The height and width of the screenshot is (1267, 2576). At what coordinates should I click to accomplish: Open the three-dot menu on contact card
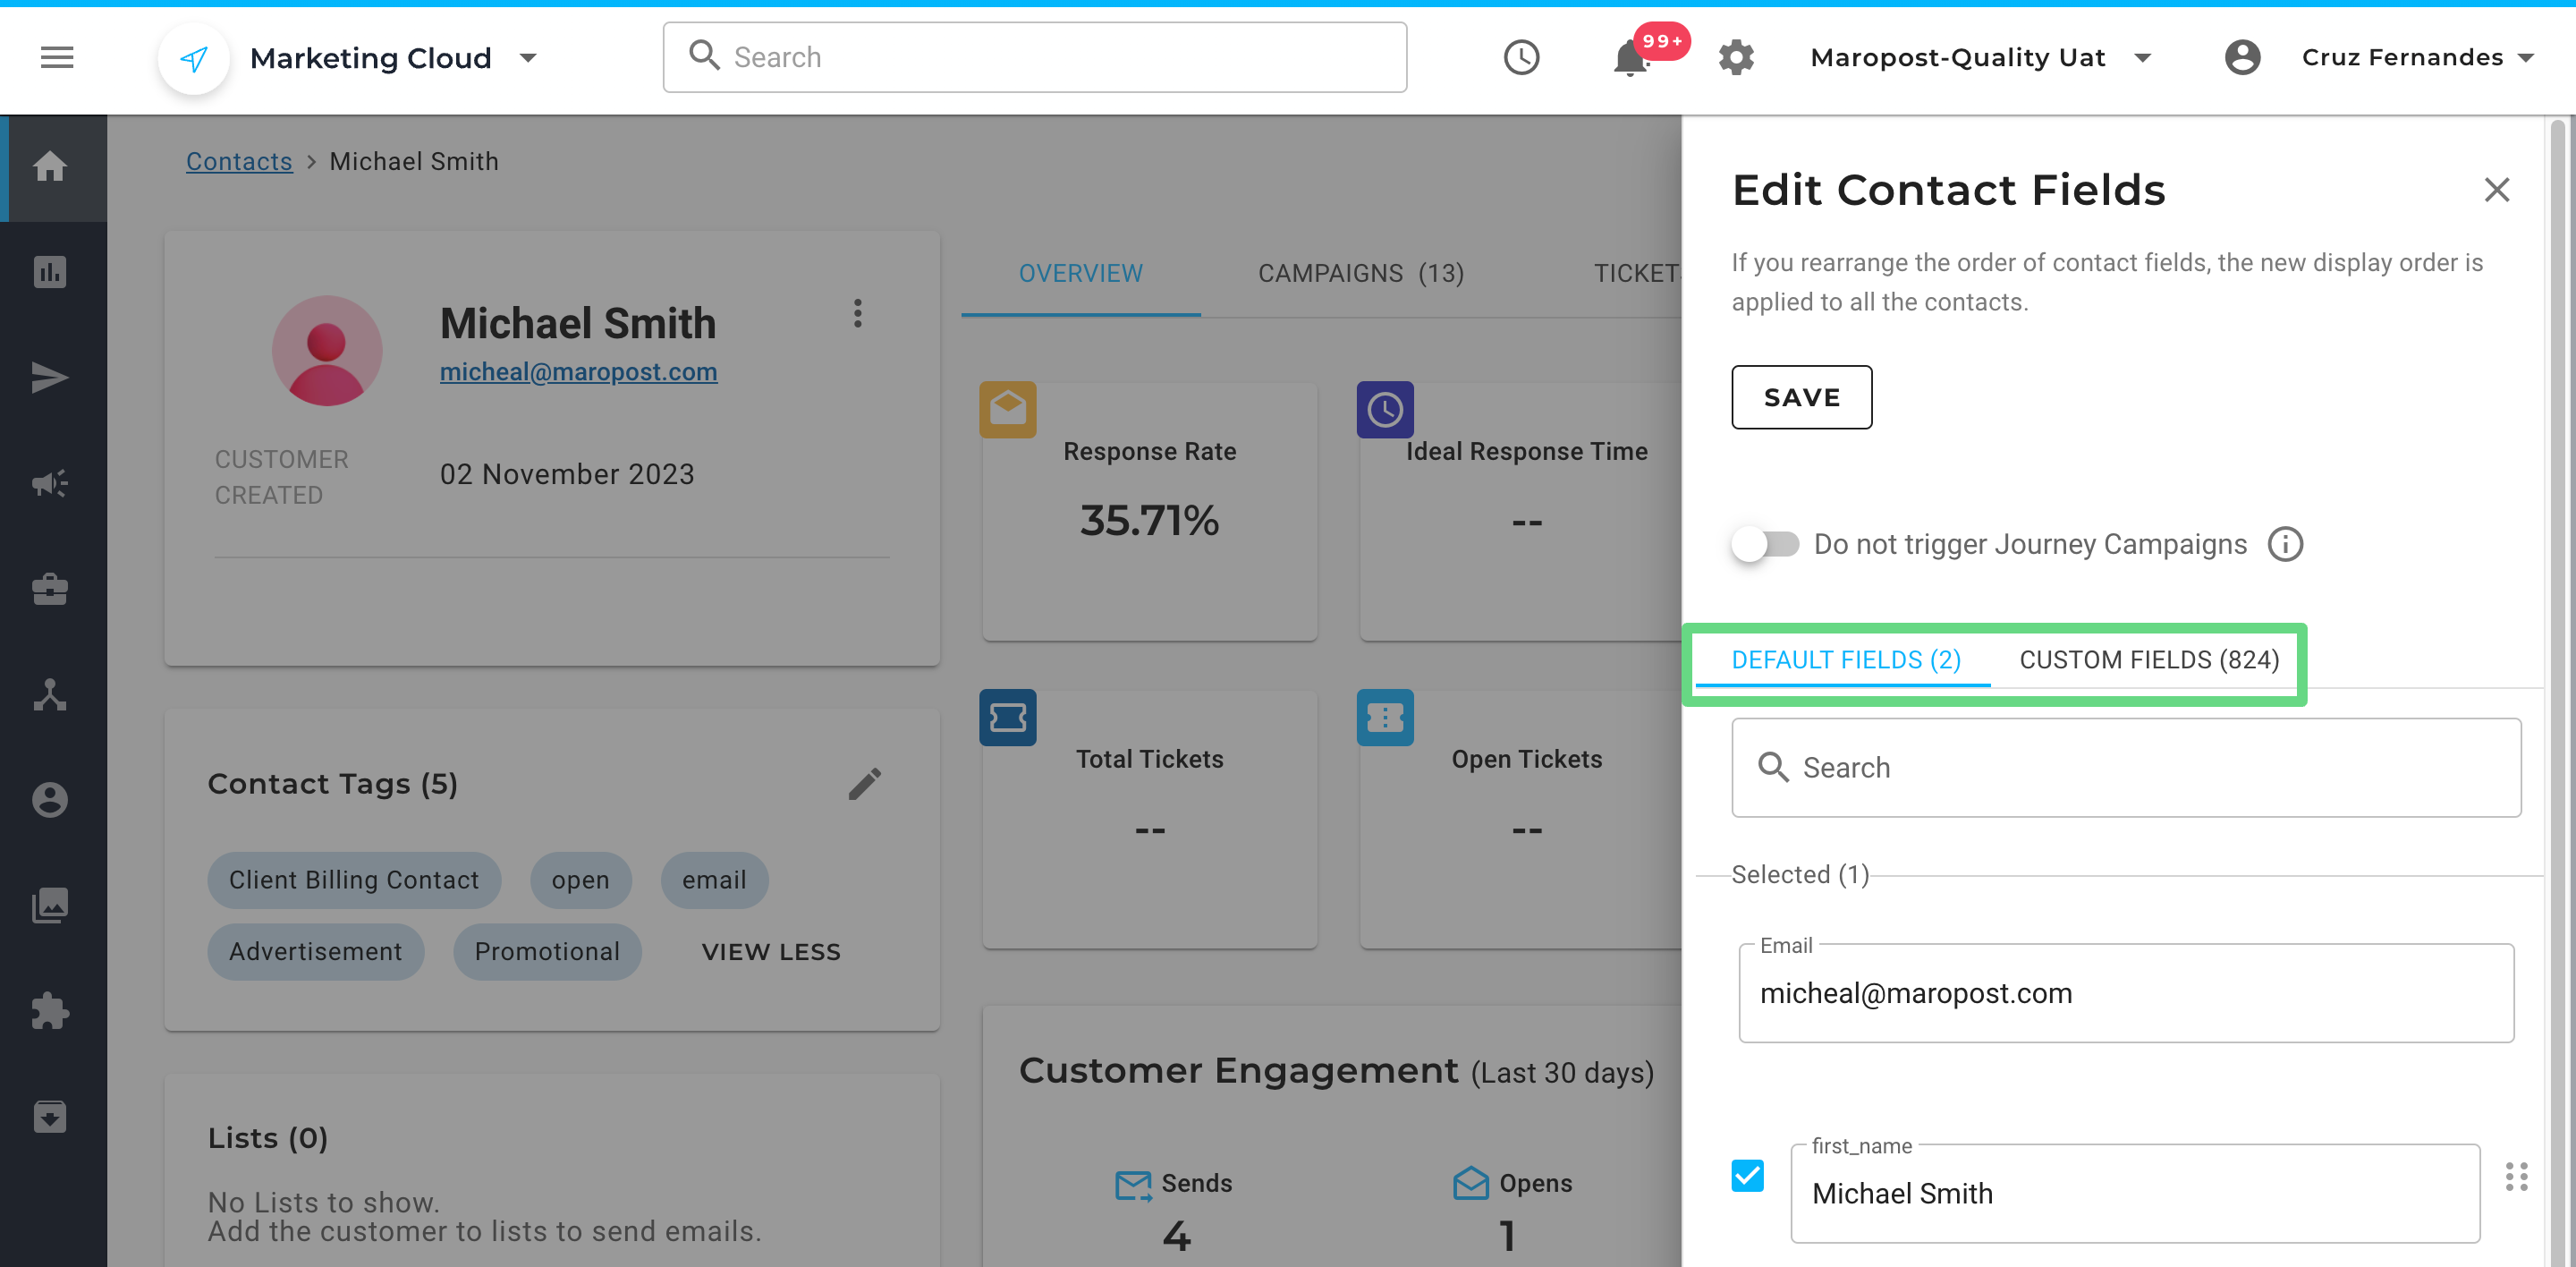click(x=857, y=313)
